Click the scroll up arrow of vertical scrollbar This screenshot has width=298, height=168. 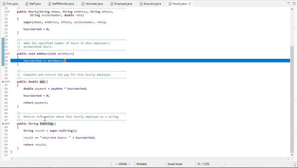click(x=292, y=9)
